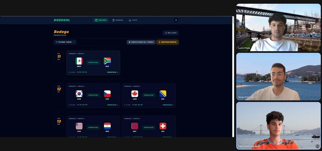Viewport: 322px width, 151px height.
Task: Select the Canada flag icon
Action: (x=135, y=94)
